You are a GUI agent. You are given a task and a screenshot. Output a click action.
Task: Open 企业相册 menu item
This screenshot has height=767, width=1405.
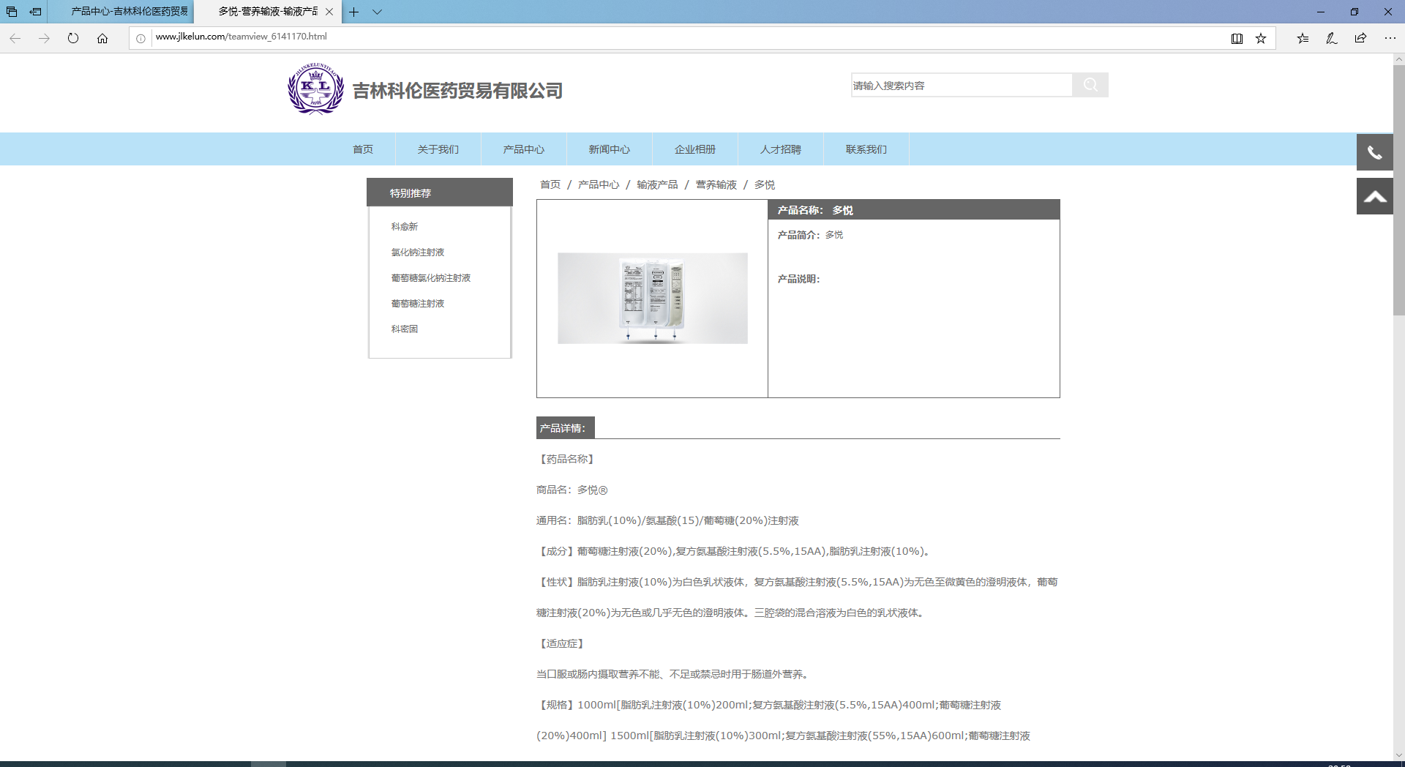(x=695, y=149)
